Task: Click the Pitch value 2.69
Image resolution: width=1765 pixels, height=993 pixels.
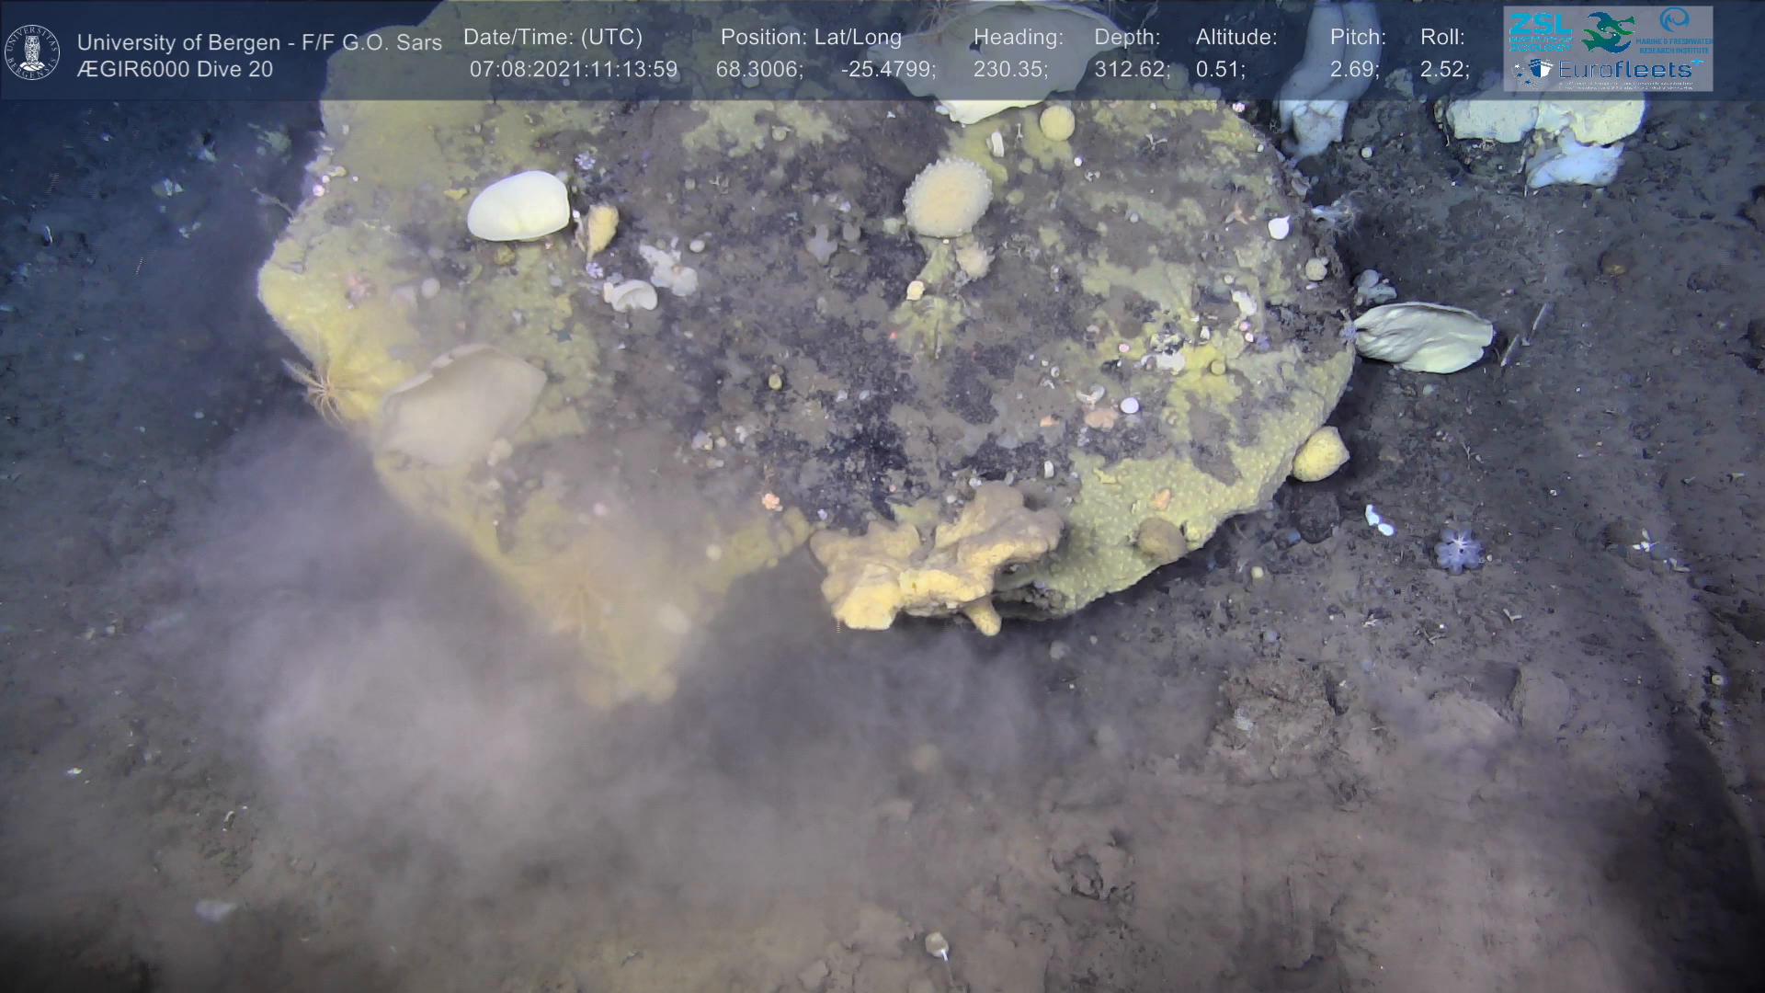Action: [x=1354, y=70]
